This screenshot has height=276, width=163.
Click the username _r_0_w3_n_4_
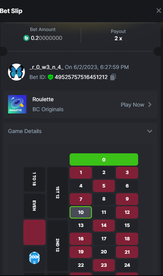click(x=47, y=67)
